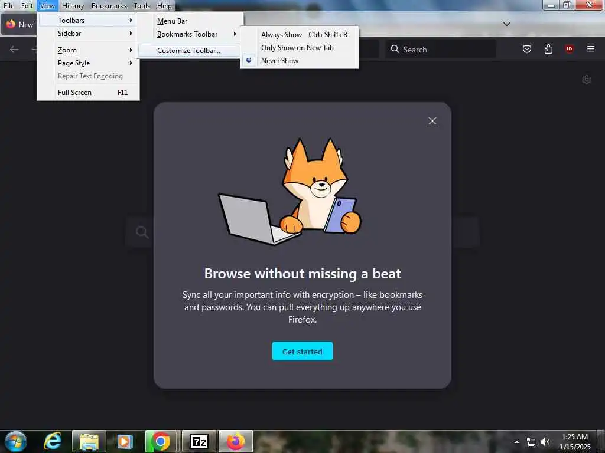The height and width of the screenshot is (453, 605).
Task: Open new tab personalize gear icon
Action: [587, 80]
